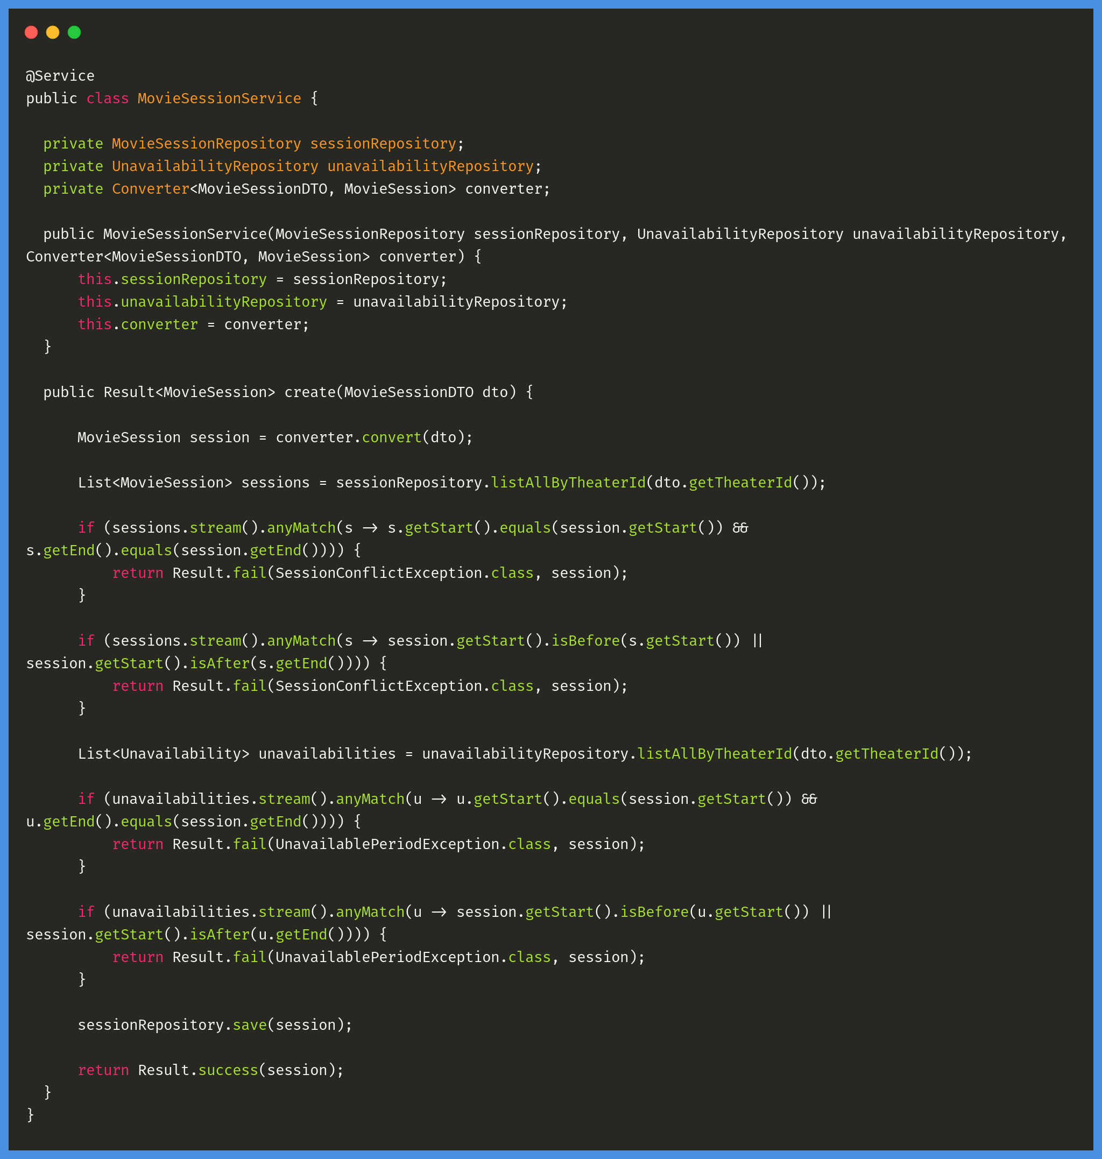
Task: Select the isBefore method call
Action: tap(584, 640)
